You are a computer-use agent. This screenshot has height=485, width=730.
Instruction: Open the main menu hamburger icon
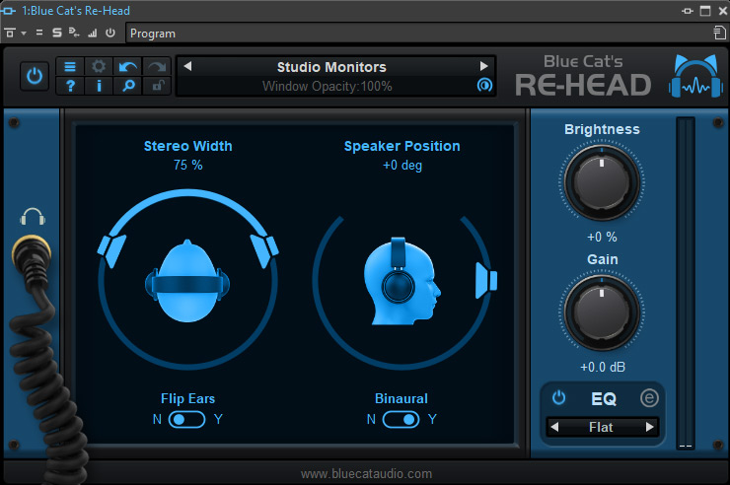pyautogui.click(x=70, y=67)
